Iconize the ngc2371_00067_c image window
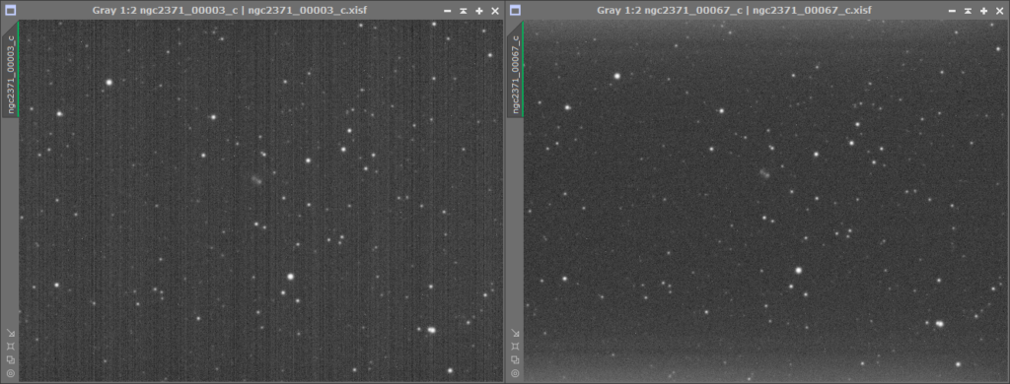This screenshot has width=1010, height=384. click(952, 11)
